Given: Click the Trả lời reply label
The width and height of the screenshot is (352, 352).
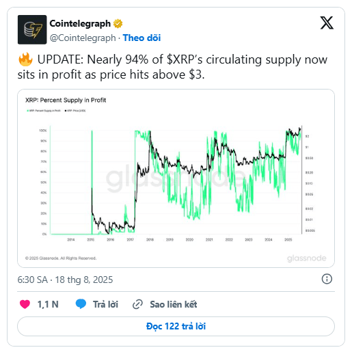Looking at the screenshot, I should click(x=105, y=304).
